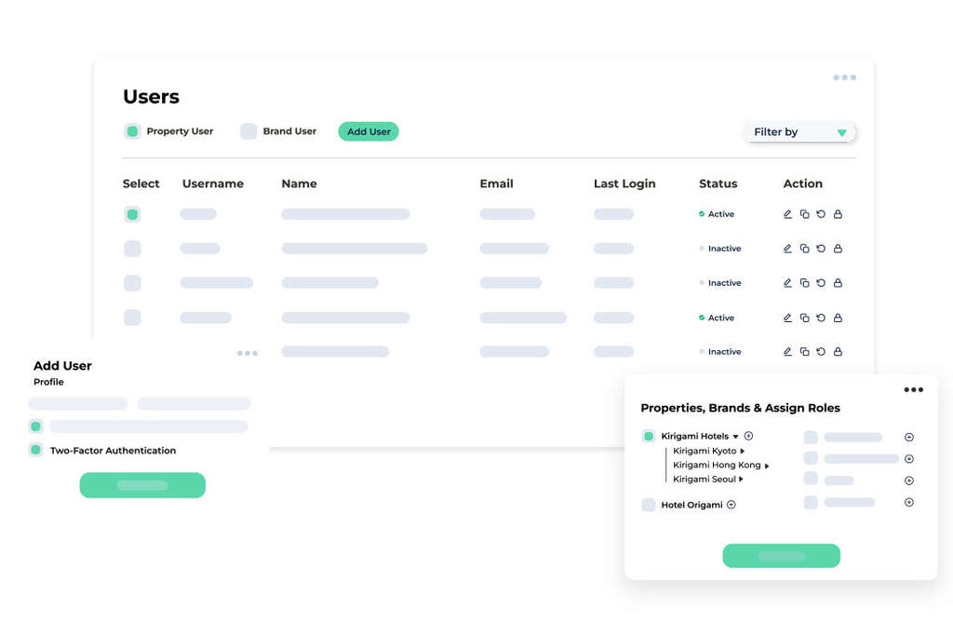Open the Filter by dropdown
953x636 pixels.
coord(799,132)
